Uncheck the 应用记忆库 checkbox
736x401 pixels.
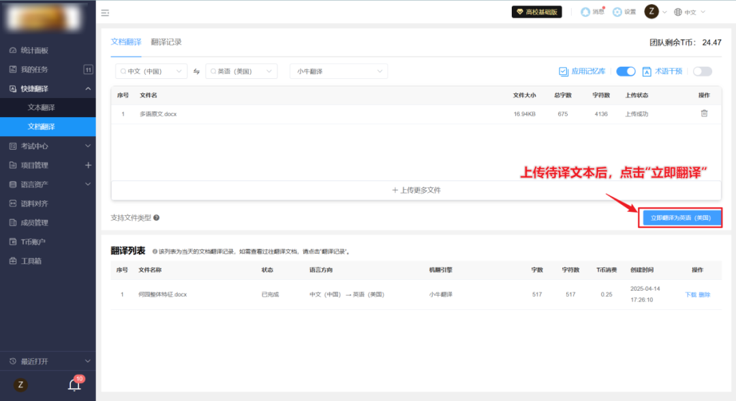(x=562, y=71)
